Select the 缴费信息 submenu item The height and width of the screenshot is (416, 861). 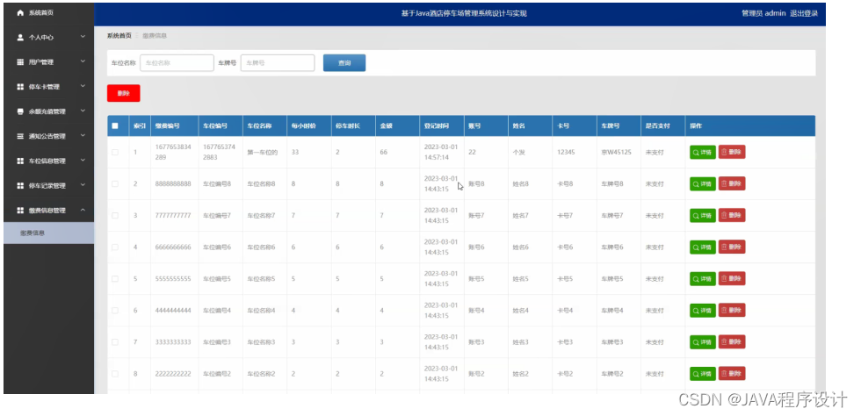click(x=49, y=233)
